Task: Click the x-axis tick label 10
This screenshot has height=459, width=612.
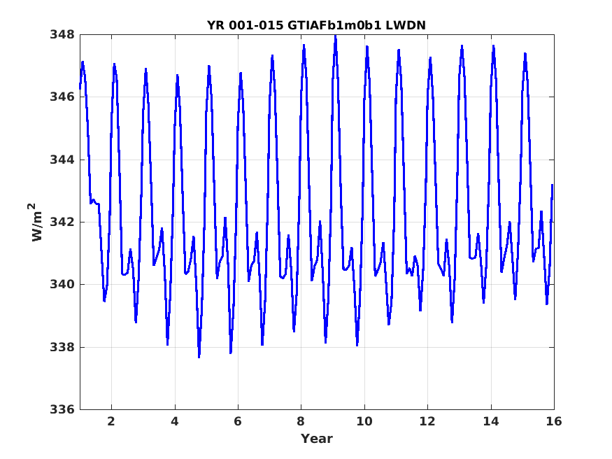Action: [364, 421]
